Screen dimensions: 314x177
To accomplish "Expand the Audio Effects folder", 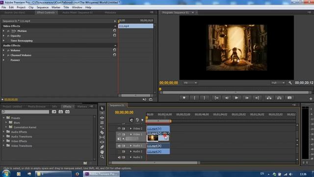I will (3, 132).
